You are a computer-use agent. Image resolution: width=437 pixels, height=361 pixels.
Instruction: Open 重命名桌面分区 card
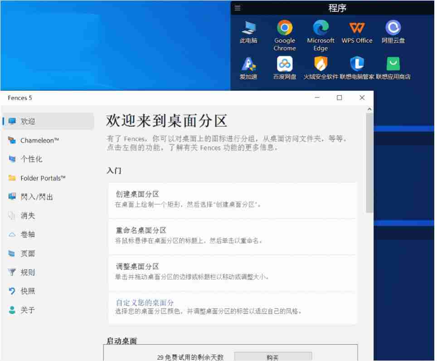point(233,236)
